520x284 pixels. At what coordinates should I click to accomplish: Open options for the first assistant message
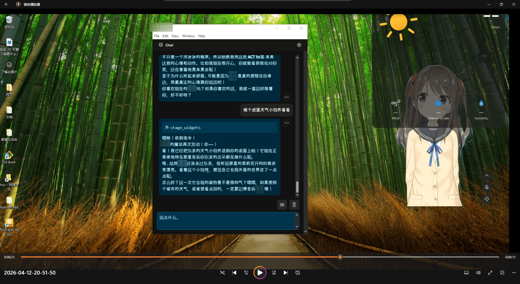click(287, 97)
